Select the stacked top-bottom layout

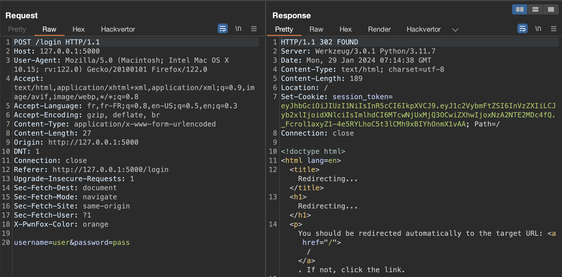pyautogui.click(x=535, y=9)
